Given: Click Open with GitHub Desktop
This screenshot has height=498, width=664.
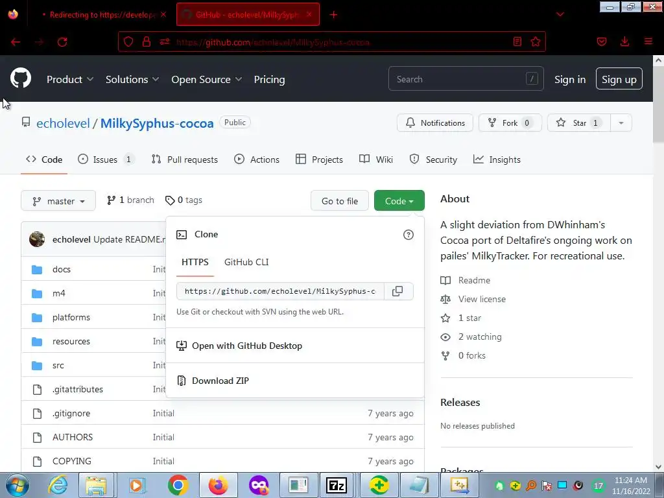Looking at the screenshot, I should click(x=247, y=346).
